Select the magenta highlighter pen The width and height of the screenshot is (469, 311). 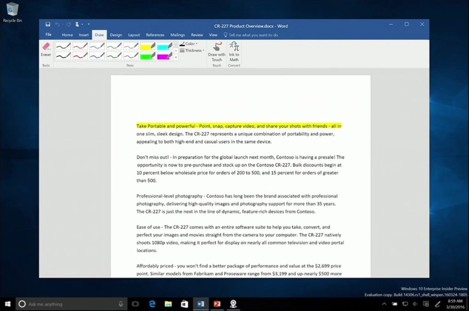(164, 56)
